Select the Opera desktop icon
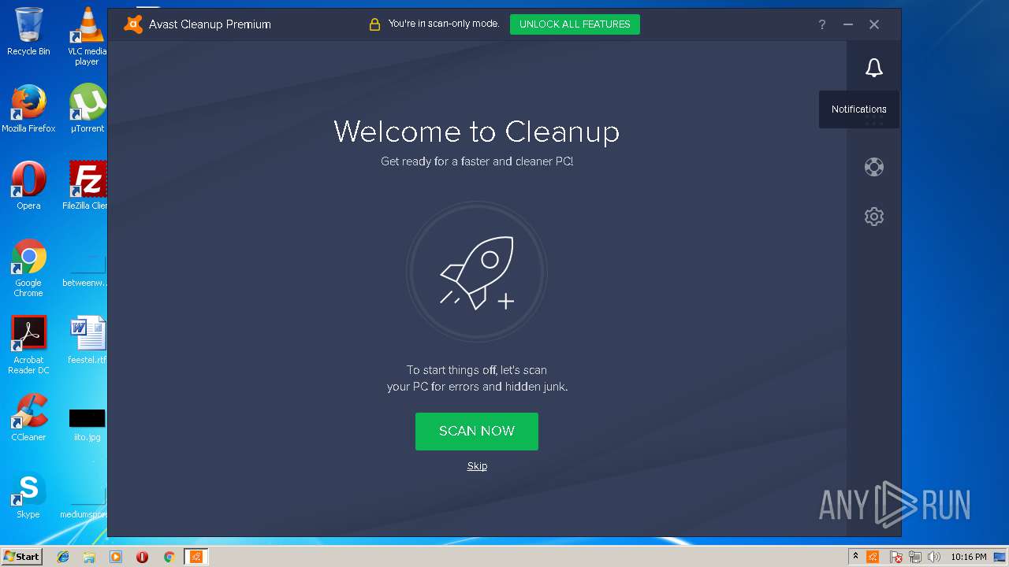Image resolution: width=1009 pixels, height=567 pixels. tap(28, 186)
